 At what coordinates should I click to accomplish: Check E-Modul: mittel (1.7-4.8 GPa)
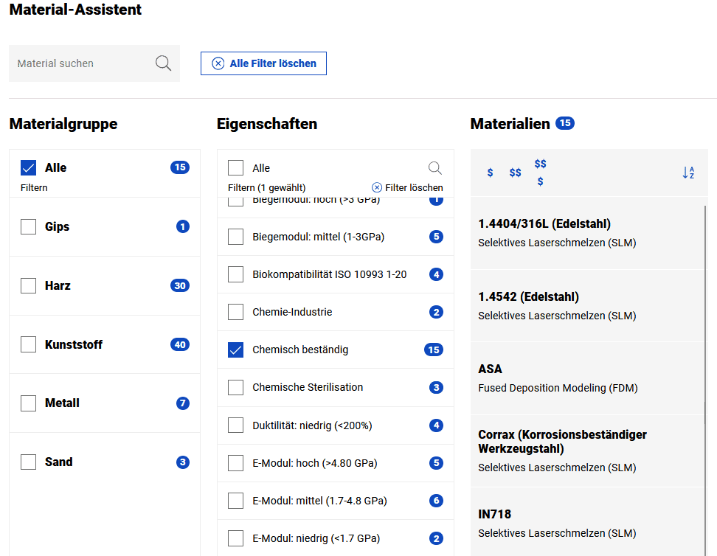tap(235, 501)
